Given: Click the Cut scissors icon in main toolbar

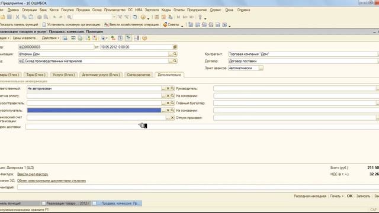Looking at the screenshot, I should point(17,17).
